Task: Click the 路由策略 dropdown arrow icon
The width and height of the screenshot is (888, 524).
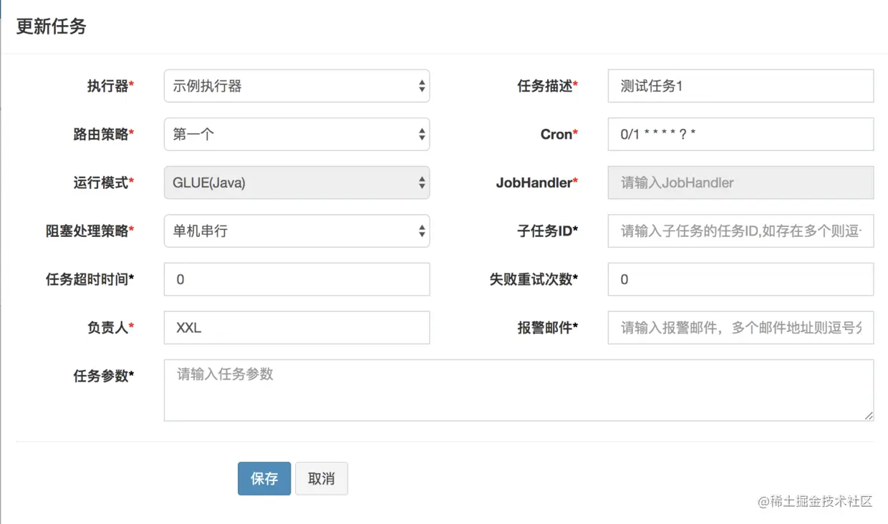Action: coord(422,134)
